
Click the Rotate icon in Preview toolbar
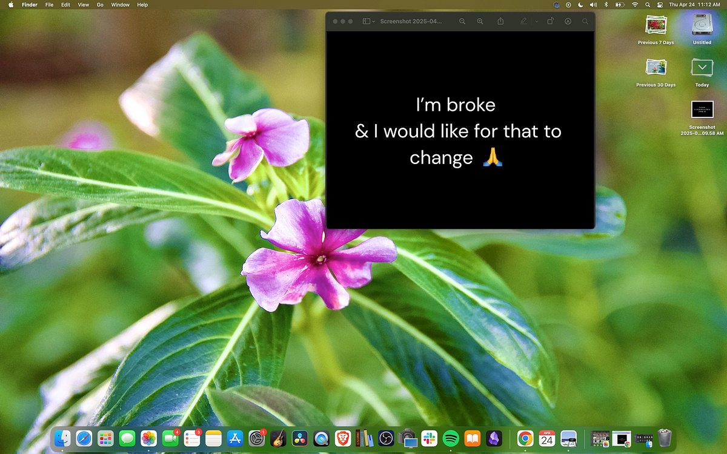click(550, 21)
